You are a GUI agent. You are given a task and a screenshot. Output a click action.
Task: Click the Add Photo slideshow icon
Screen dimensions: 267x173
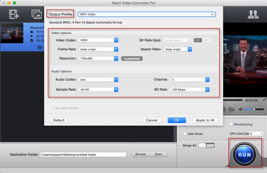click(x=36, y=14)
